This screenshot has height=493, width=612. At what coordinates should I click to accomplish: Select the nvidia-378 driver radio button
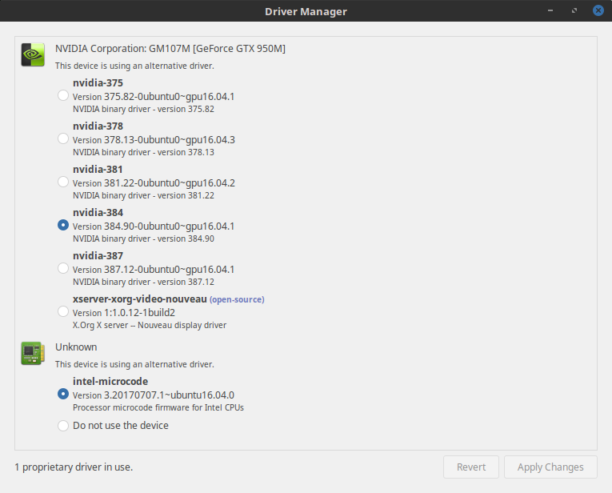point(63,138)
